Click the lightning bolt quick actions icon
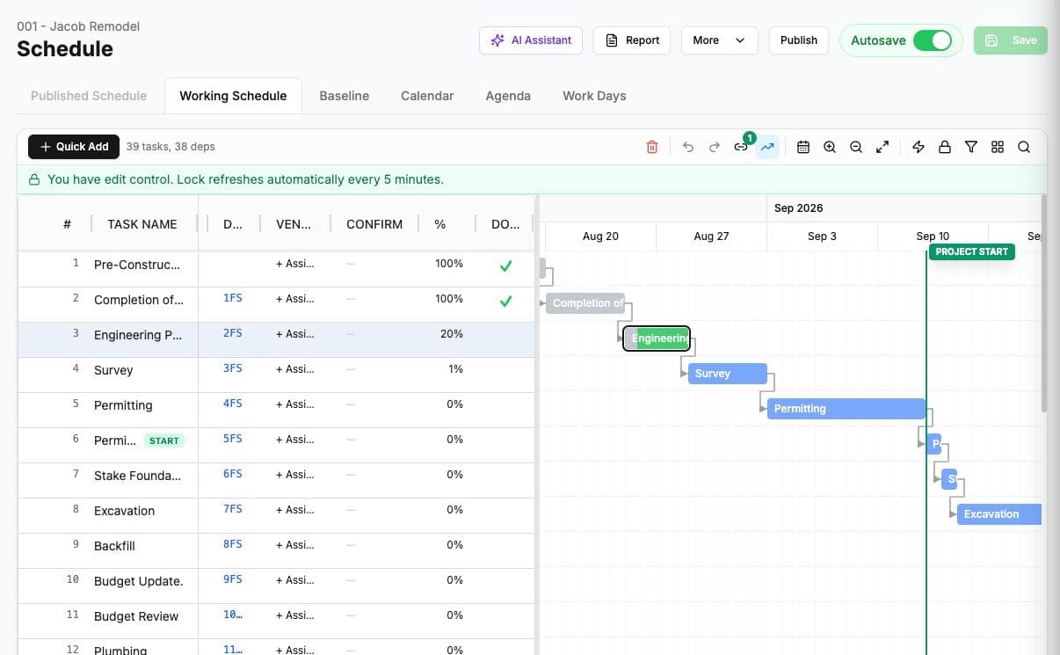 click(x=918, y=147)
